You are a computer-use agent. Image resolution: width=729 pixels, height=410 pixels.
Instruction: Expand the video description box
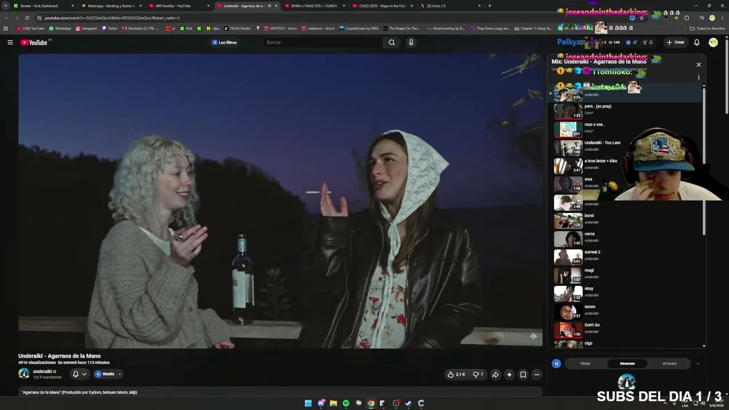point(280,392)
